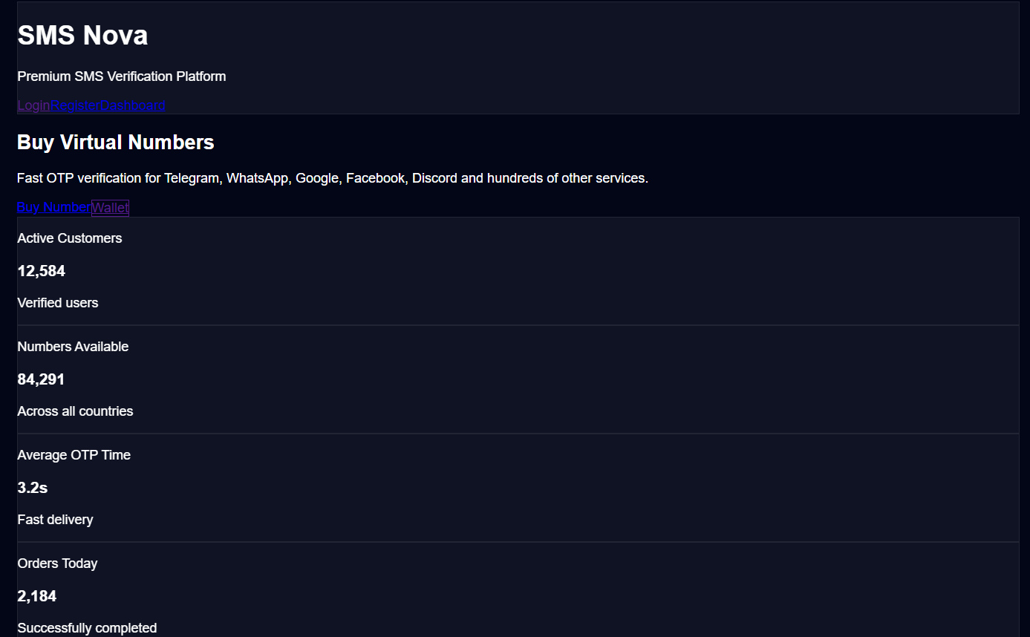1030x637 pixels.
Task: Click the Fast delivery caption
Action: pyautogui.click(x=56, y=520)
